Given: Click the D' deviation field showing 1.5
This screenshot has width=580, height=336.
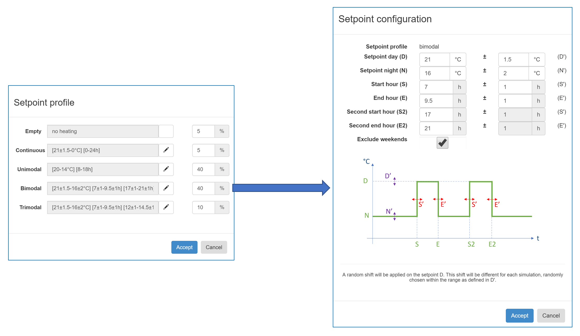Looking at the screenshot, I should [x=513, y=59].
